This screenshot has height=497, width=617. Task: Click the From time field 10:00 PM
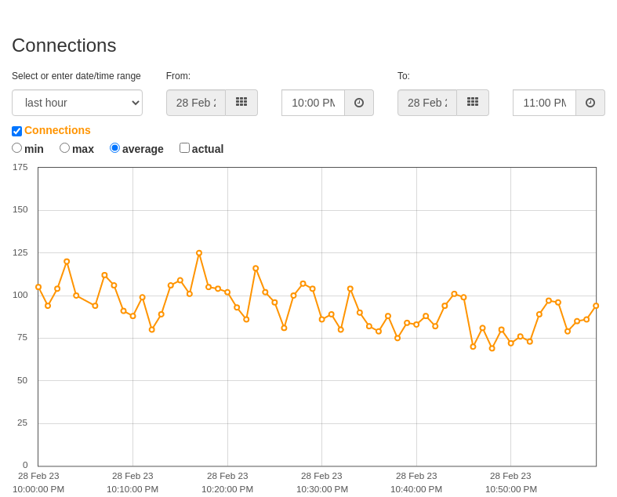point(314,103)
